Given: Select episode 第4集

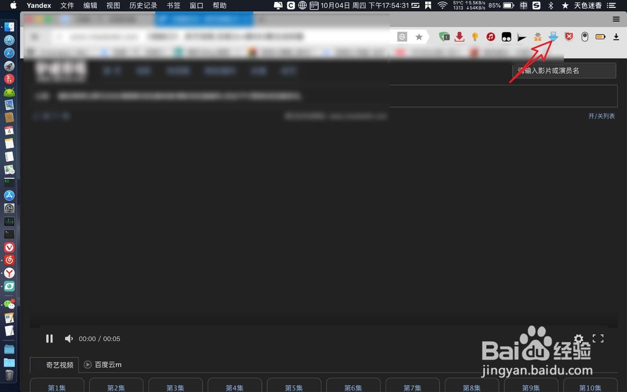Looking at the screenshot, I should (x=234, y=386).
